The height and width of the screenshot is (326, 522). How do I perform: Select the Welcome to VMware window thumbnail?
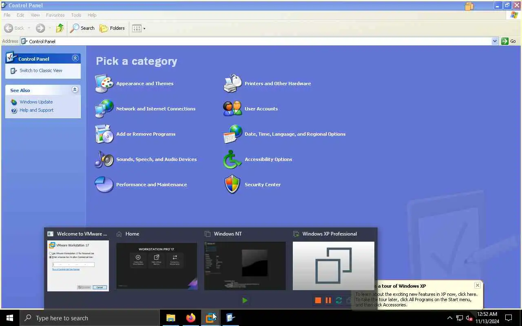click(x=78, y=266)
